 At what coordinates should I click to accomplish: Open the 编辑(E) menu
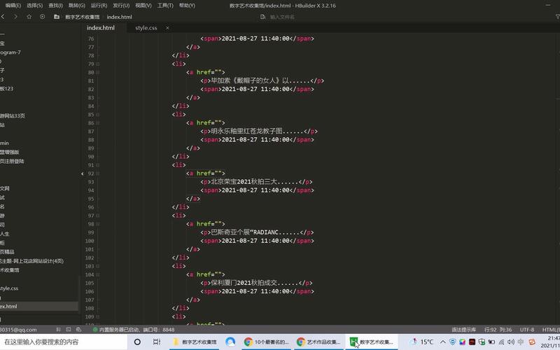(13, 6)
